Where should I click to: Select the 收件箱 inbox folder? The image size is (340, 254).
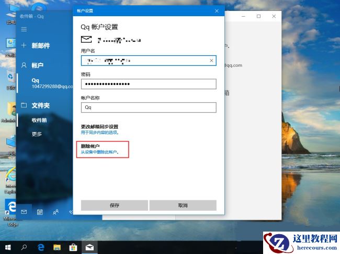39,120
